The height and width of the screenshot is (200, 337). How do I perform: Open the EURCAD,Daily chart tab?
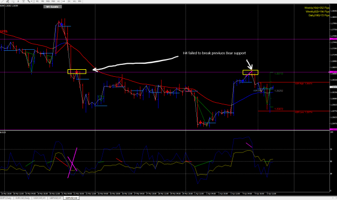pos(22,198)
